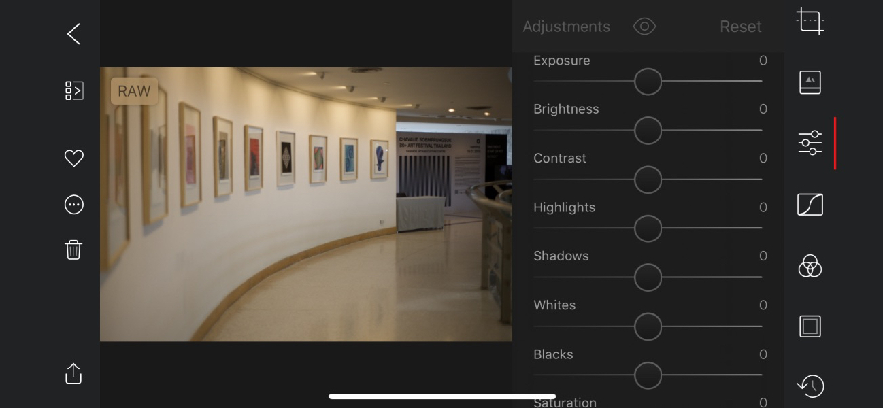Open the adjustments sliders icon
Screen dimensions: 883x408
click(x=810, y=143)
